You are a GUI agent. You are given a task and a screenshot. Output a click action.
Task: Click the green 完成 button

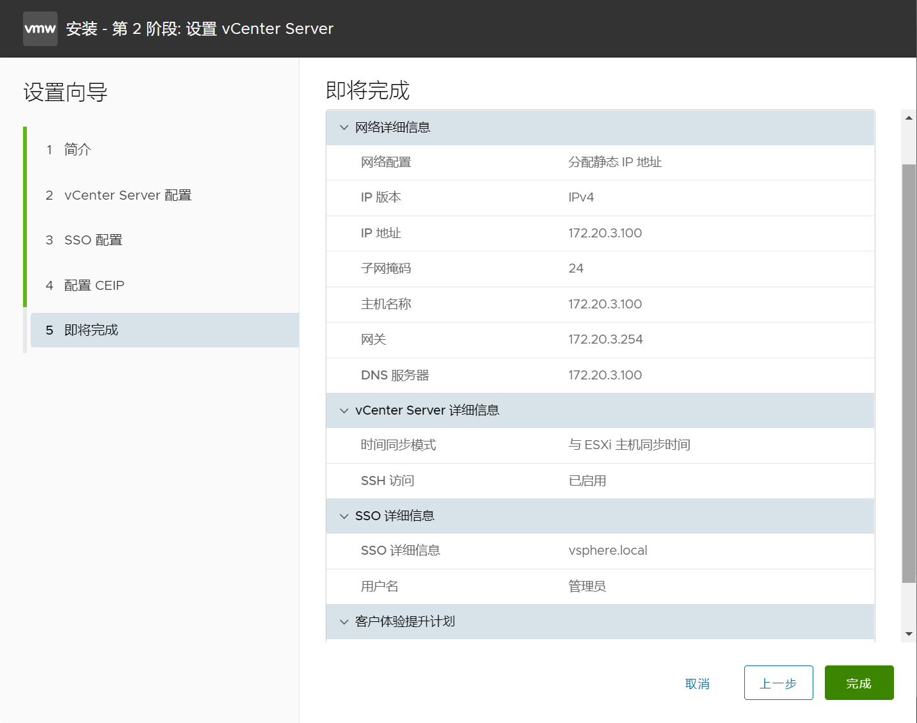pos(859,683)
